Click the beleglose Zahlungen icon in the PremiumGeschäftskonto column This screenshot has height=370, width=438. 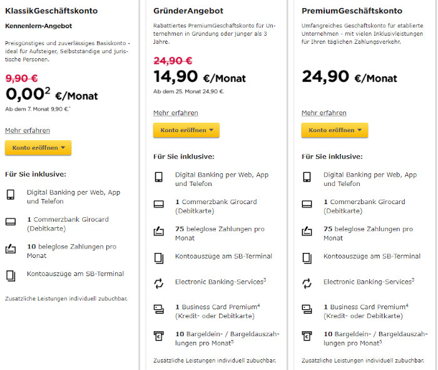(x=307, y=232)
